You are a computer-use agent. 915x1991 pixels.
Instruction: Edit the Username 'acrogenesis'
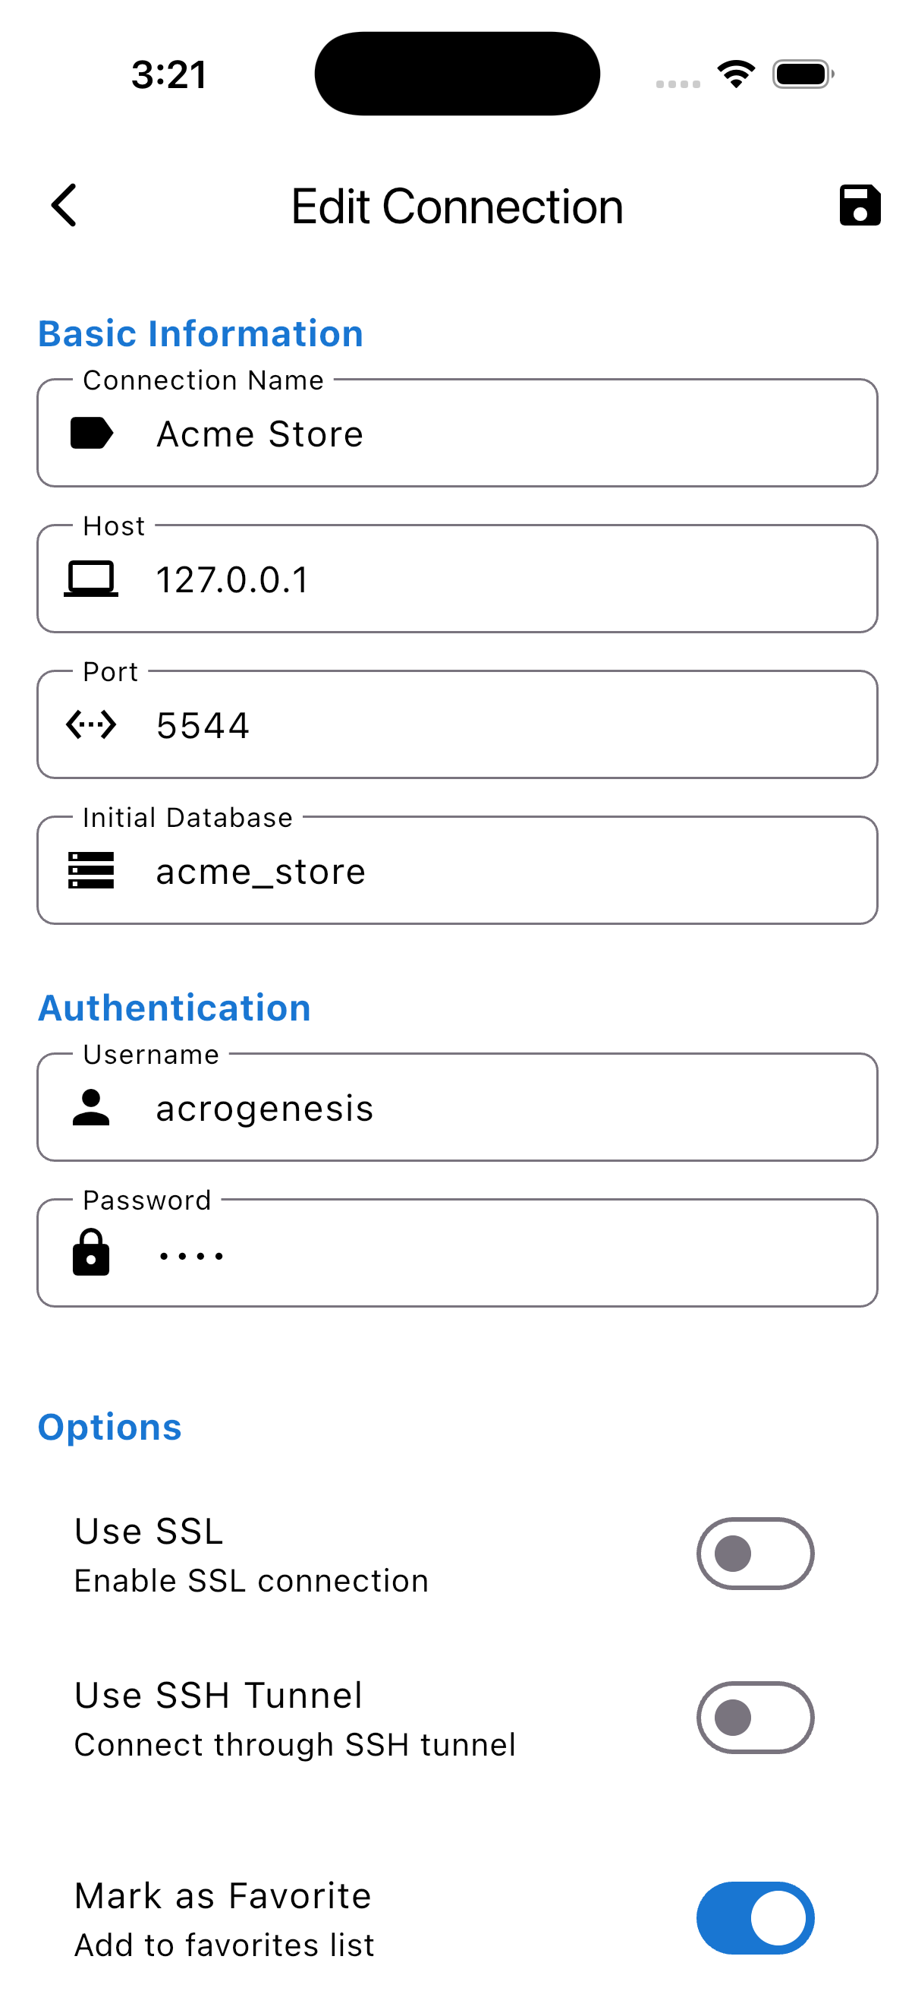(457, 1107)
